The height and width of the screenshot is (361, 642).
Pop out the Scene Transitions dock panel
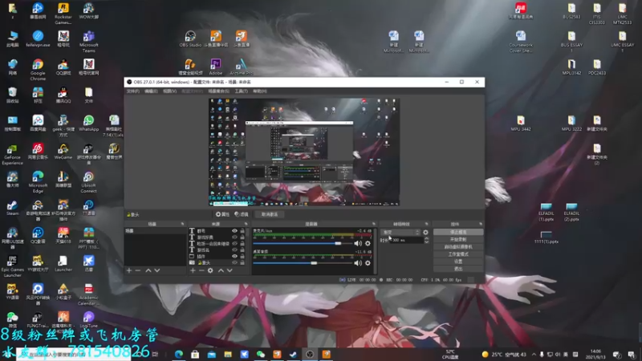click(426, 224)
